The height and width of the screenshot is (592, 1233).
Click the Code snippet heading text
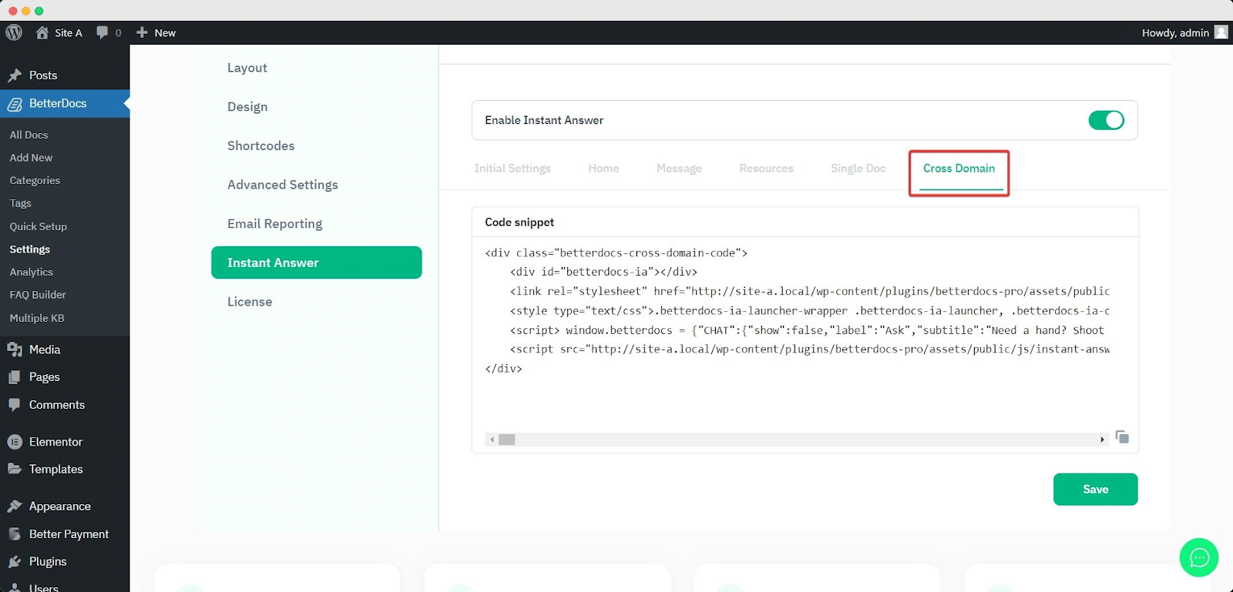point(519,222)
